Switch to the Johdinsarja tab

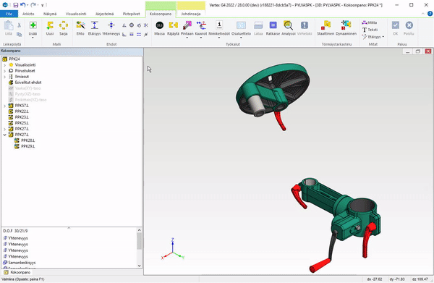(191, 14)
